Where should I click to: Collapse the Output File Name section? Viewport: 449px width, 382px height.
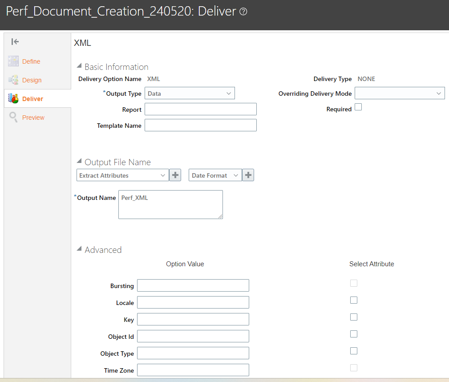(x=79, y=161)
